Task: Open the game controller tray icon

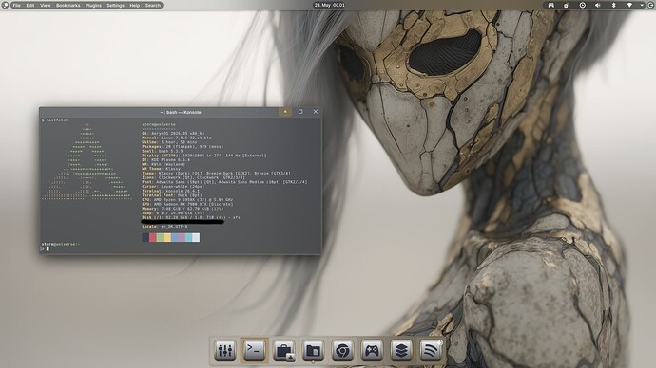Action: (x=551, y=5)
